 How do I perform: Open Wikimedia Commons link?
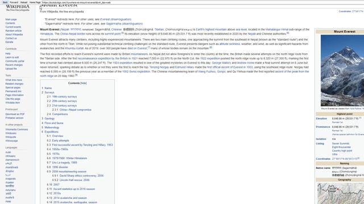point(16,129)
